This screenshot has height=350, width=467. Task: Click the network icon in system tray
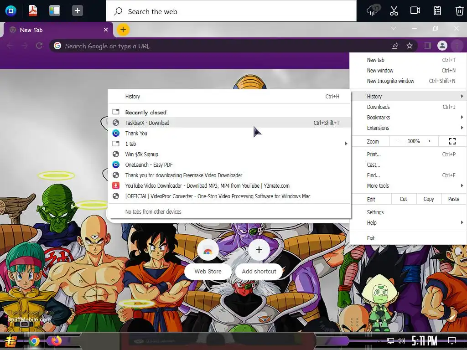tap(390, 341)
